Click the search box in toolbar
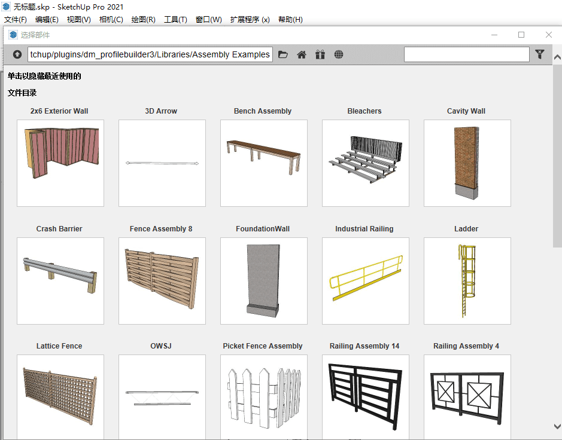 coord(466,54)
